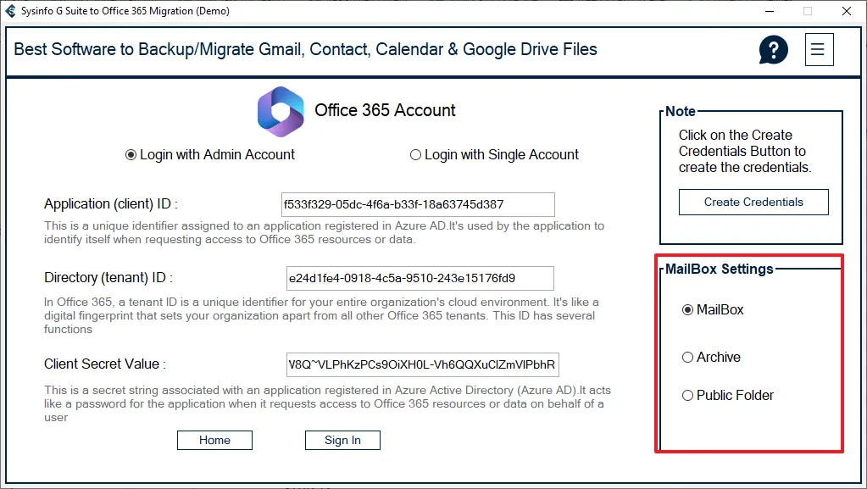Click the "MailBox Settings" group title

[719, 269]
